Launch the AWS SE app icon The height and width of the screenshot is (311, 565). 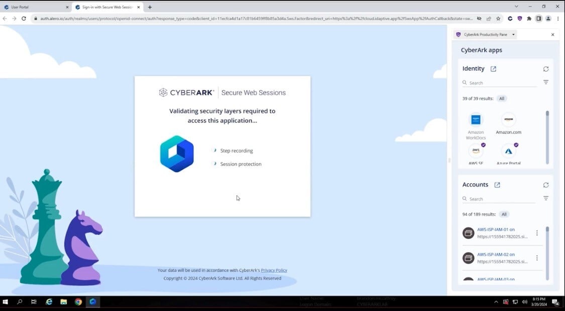click(476, 151)
